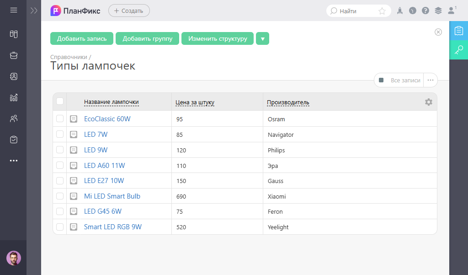Check the EcoClassic 60W row checkbox
Screen dimensions: 468x275
[x=60, y=119]
